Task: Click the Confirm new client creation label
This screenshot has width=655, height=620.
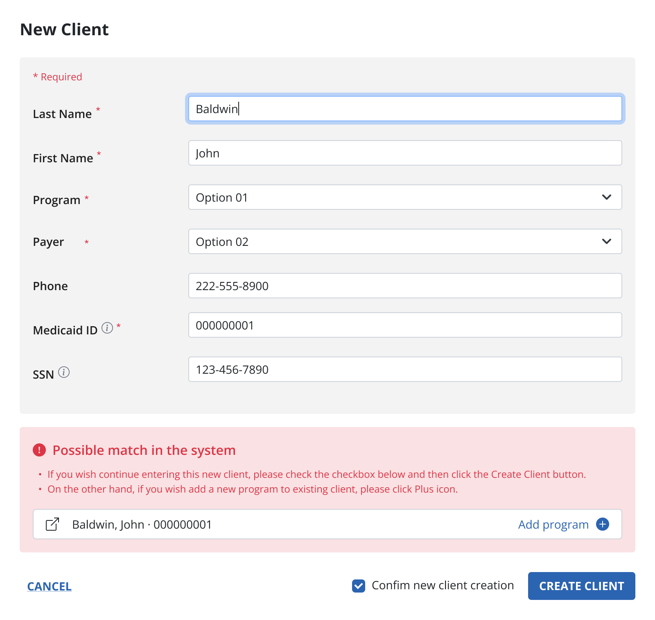Action: pyautogui.click(x=443, y=586)
